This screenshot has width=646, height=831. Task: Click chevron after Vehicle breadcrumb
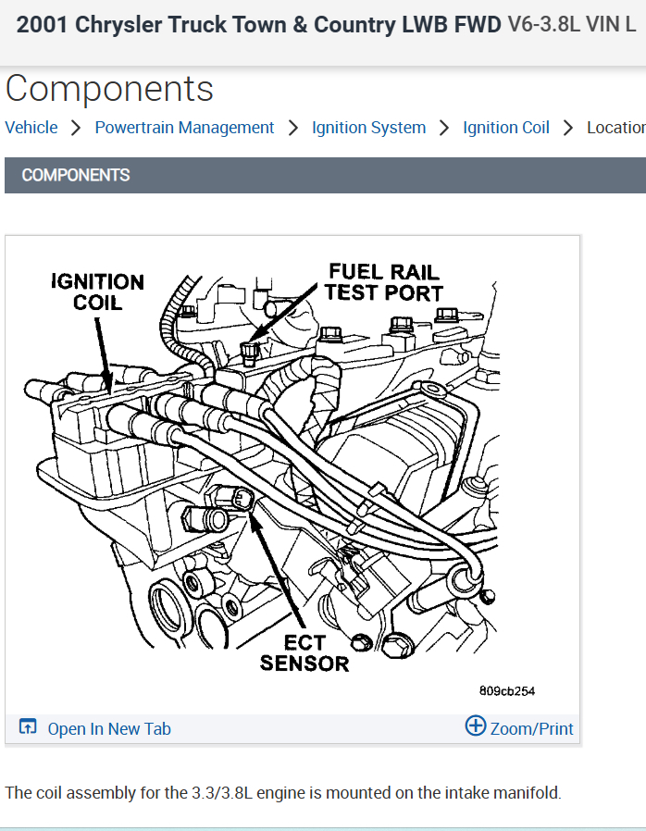(76, 128)
